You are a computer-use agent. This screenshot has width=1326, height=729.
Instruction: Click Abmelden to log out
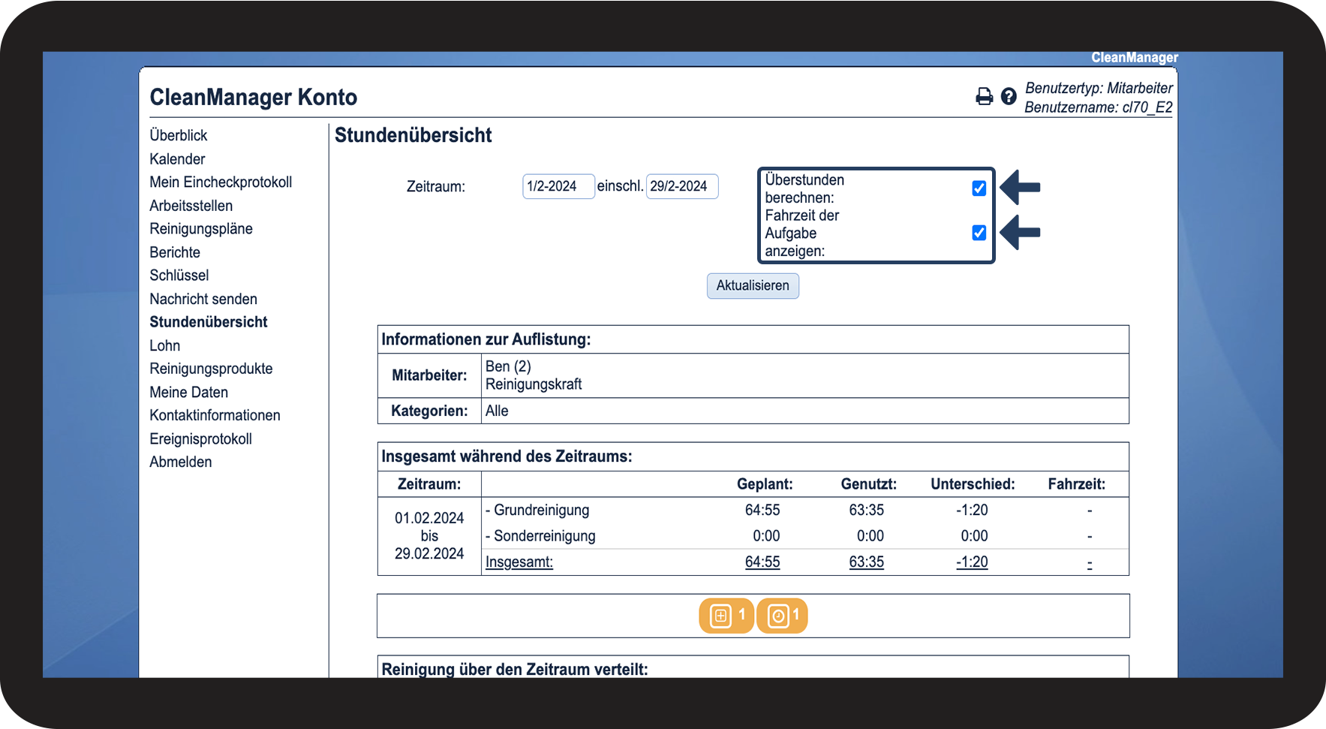[181, 462]
